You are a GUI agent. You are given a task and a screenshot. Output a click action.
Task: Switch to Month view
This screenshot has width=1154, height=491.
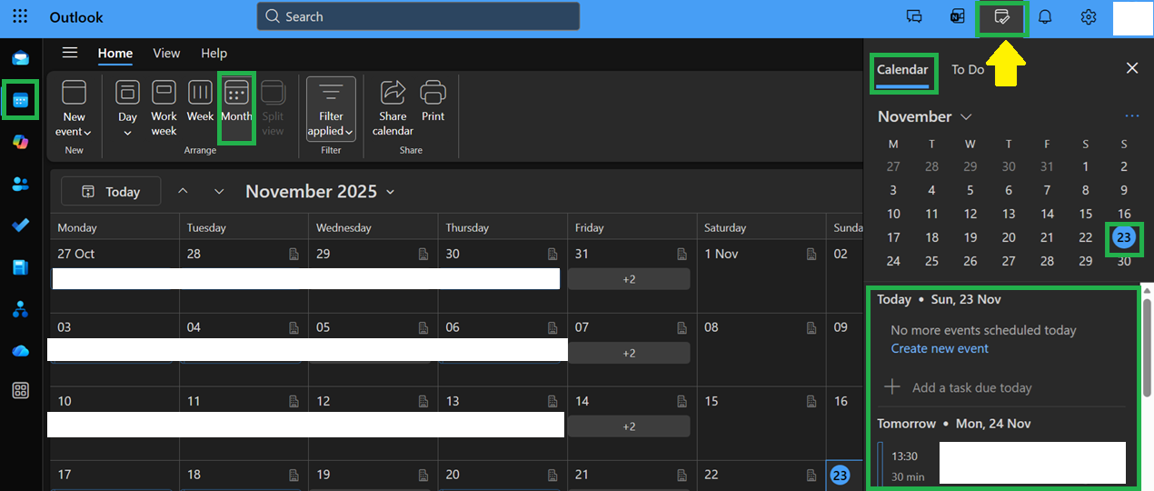236,101
